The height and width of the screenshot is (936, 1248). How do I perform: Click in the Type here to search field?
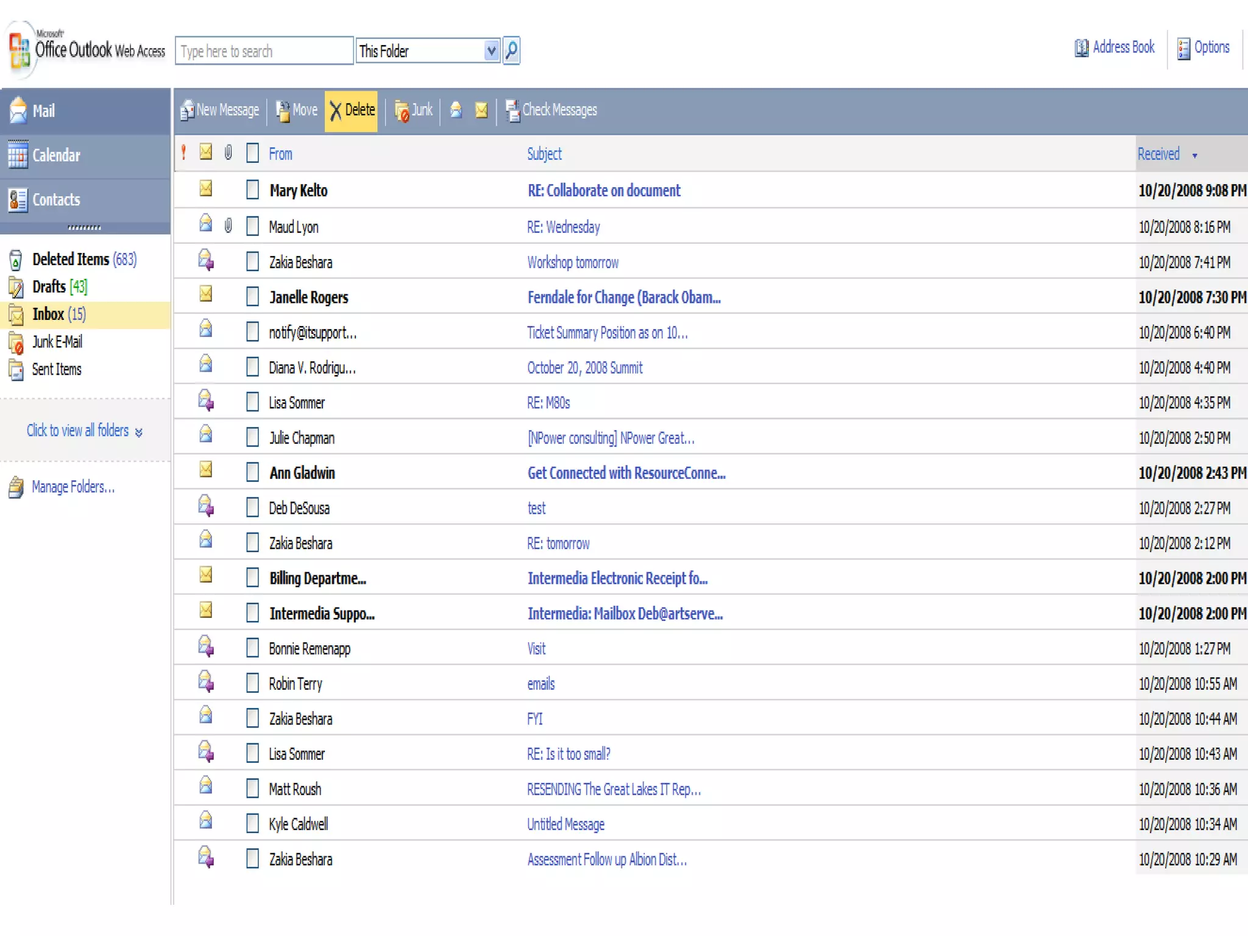click(x=263, y=51)
